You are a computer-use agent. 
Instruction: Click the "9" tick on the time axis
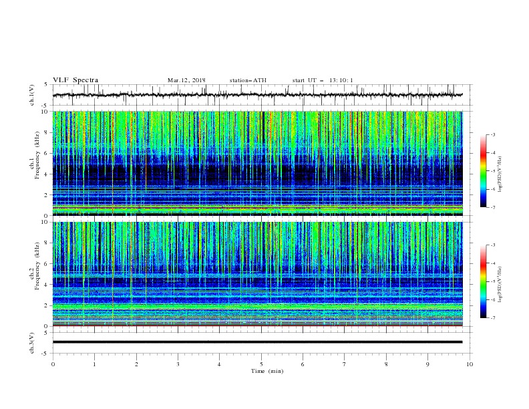pyautogui.click(x=427, y=364)
